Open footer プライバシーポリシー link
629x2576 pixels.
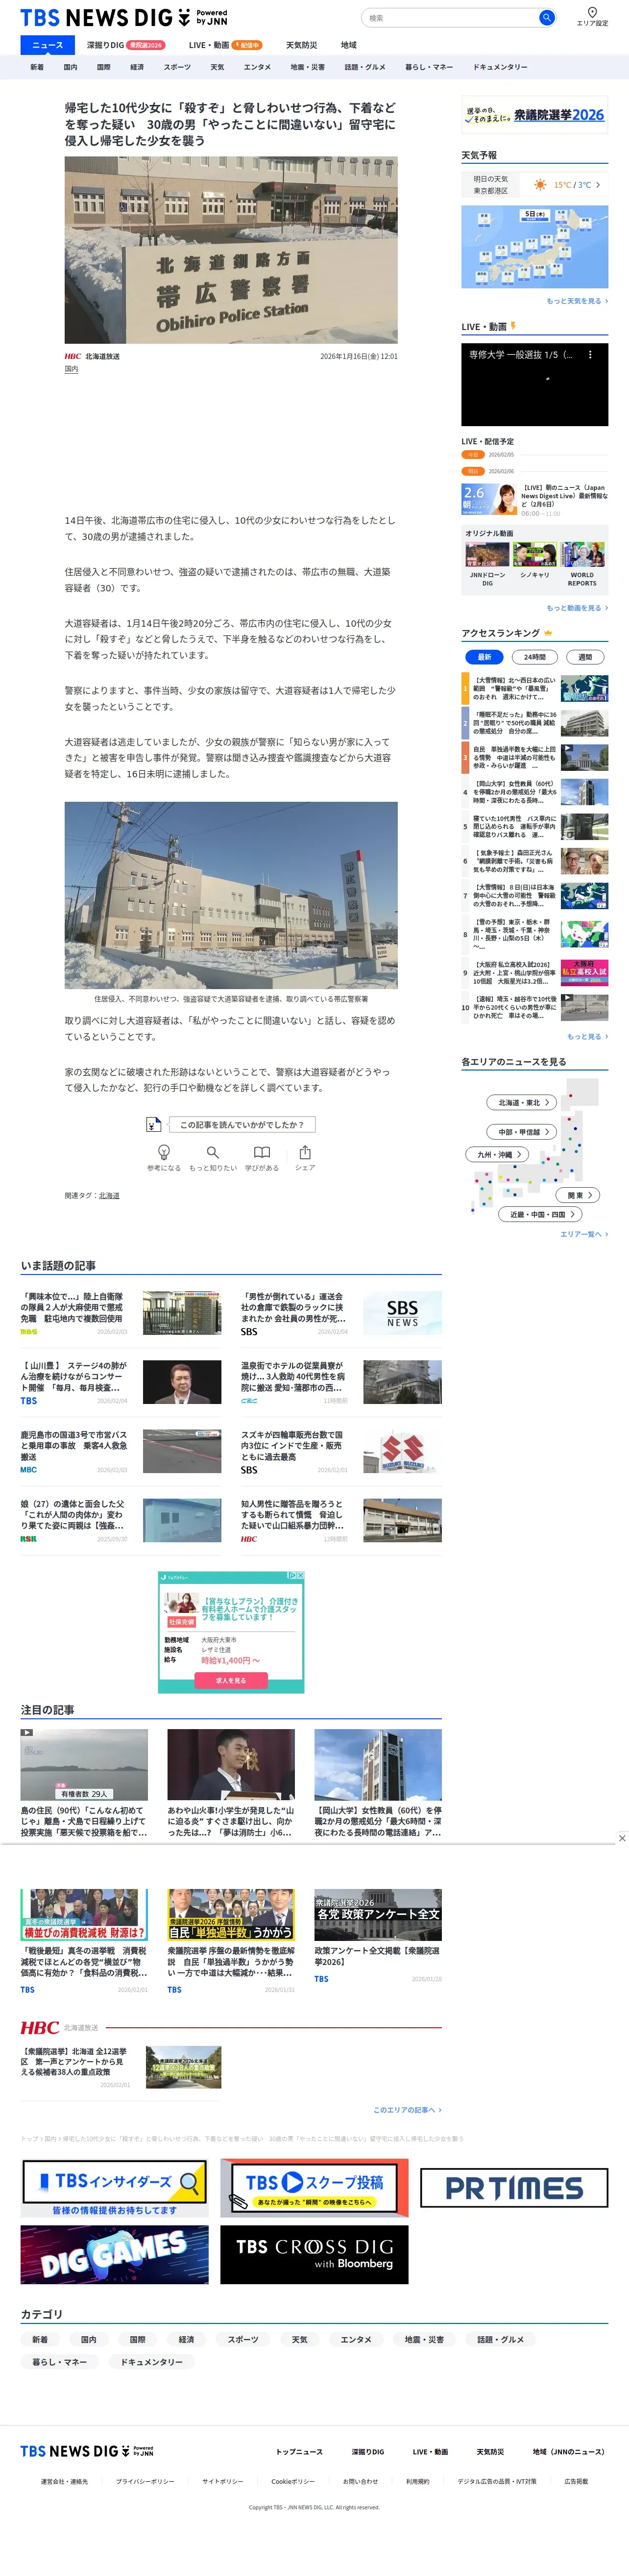click(x=145, y=2481)
